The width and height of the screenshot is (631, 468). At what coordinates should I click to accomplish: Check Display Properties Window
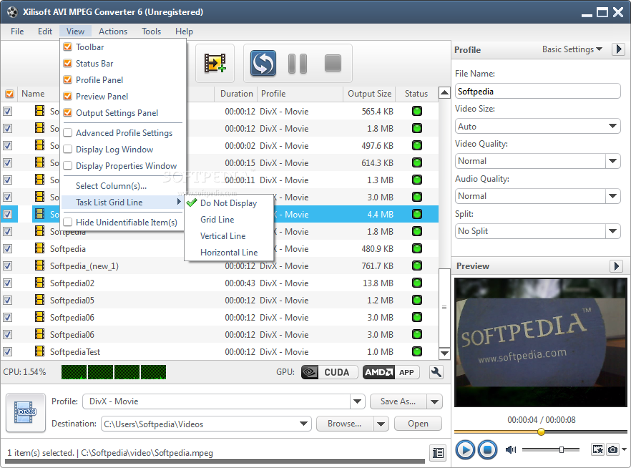point(67,166)
